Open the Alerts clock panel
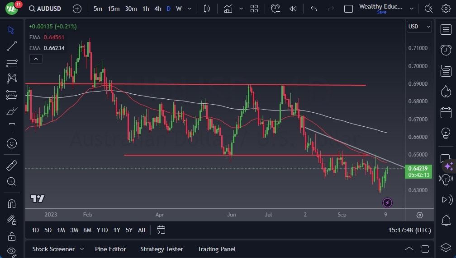456x258 pixels. [x=446, y=50]
